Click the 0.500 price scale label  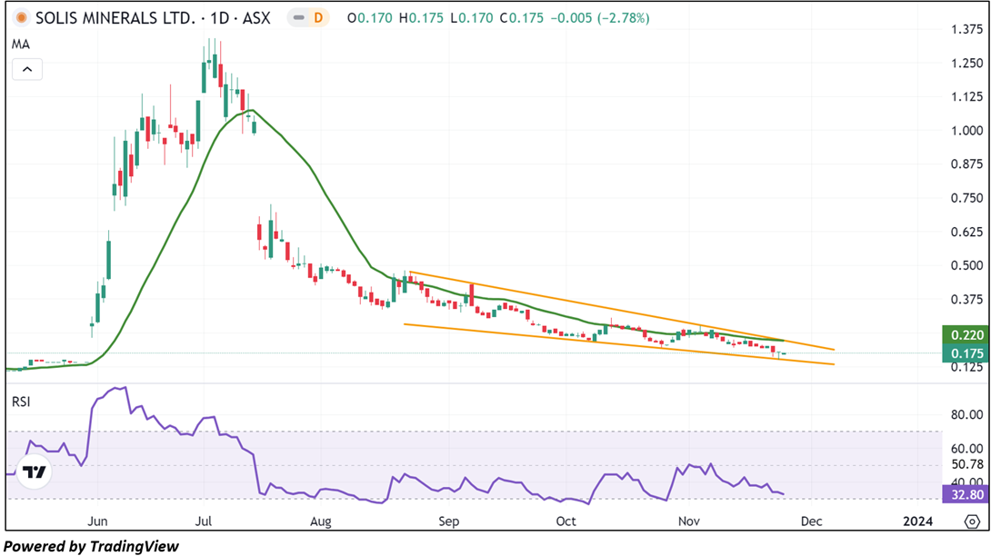[967, 265]
